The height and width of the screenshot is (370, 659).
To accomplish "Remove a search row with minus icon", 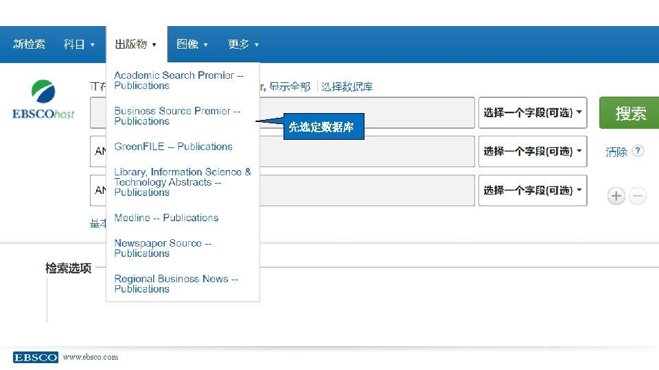I will 638,196.
